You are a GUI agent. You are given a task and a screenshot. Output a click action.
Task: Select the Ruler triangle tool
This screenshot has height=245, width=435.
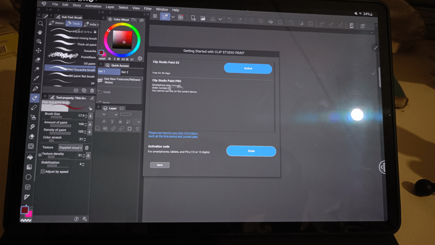27,197
